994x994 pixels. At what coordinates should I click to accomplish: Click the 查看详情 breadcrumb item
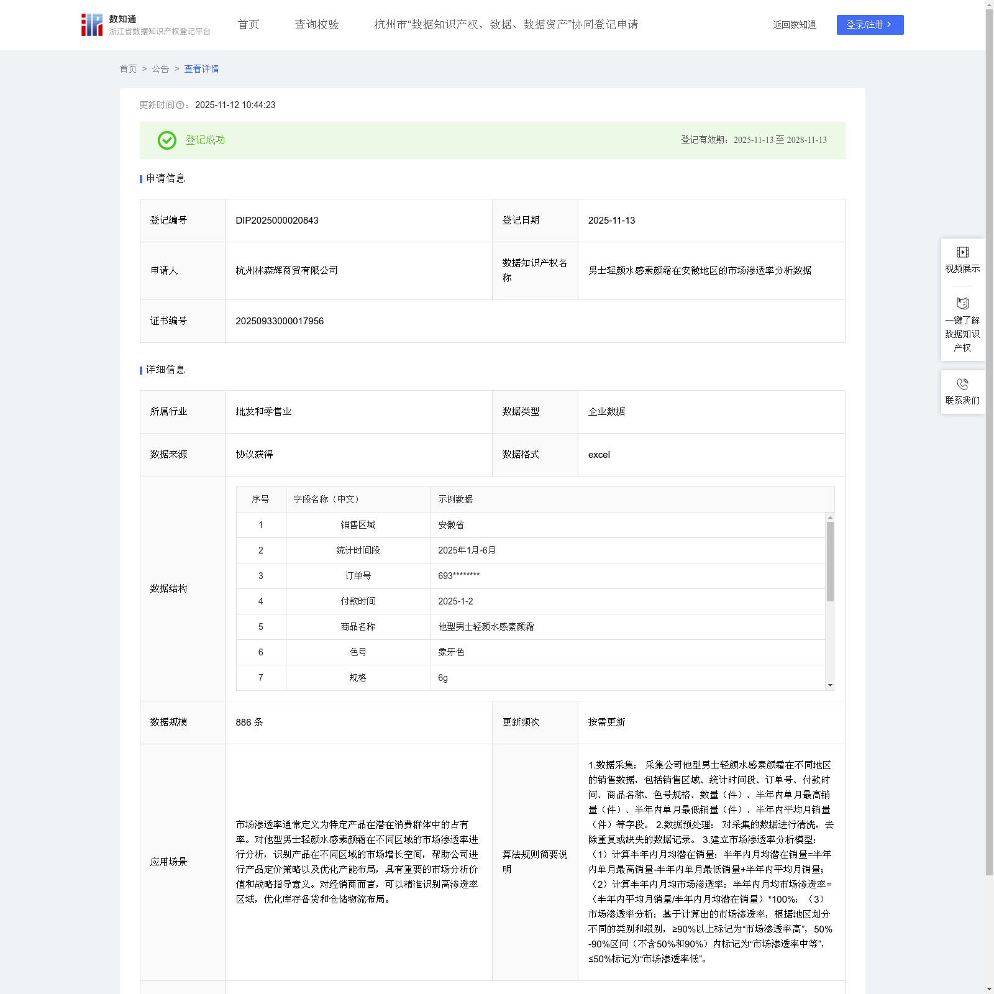[201, 69]
